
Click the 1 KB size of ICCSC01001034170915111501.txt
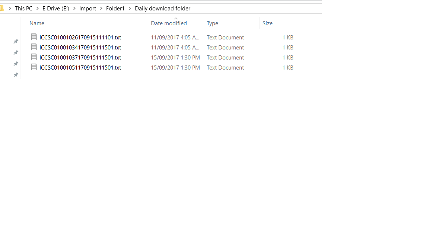pos(288,48)
